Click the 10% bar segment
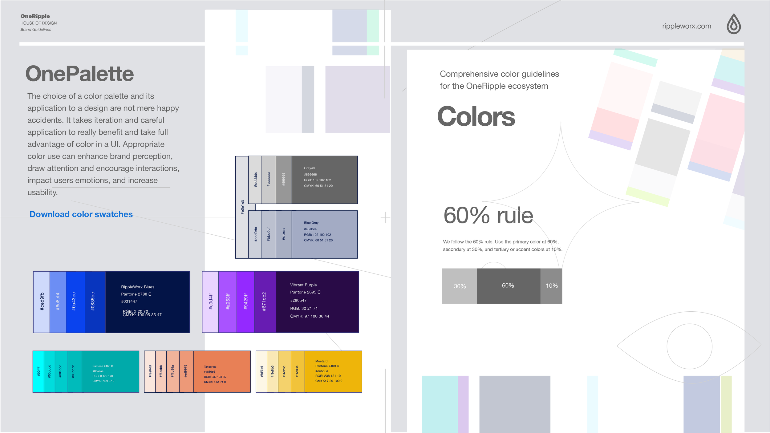Viewport: 770px width, 433px height. click(551, 286)
